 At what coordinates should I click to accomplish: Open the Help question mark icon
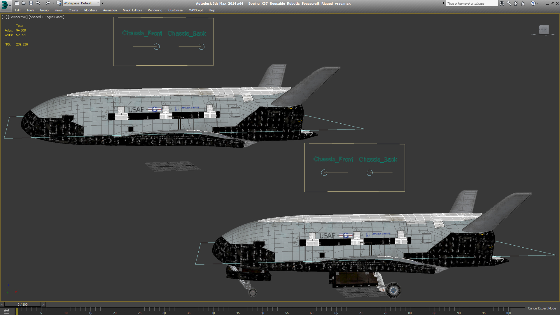(x=533, y=3)
